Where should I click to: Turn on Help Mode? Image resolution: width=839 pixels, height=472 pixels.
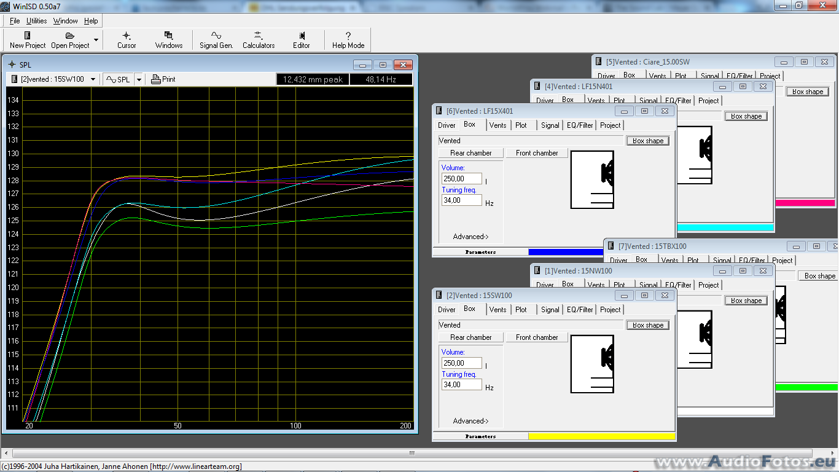(x=348, y=40)
